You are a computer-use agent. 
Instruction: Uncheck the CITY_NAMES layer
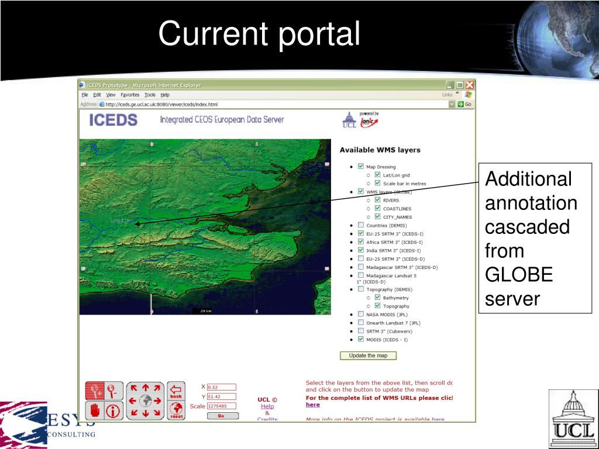click(x=377, y=217)
